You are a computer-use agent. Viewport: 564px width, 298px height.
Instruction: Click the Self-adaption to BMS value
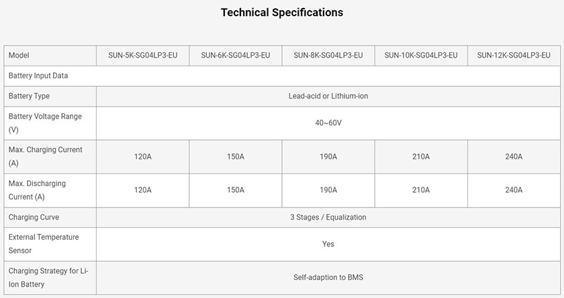tap(328, 277)
